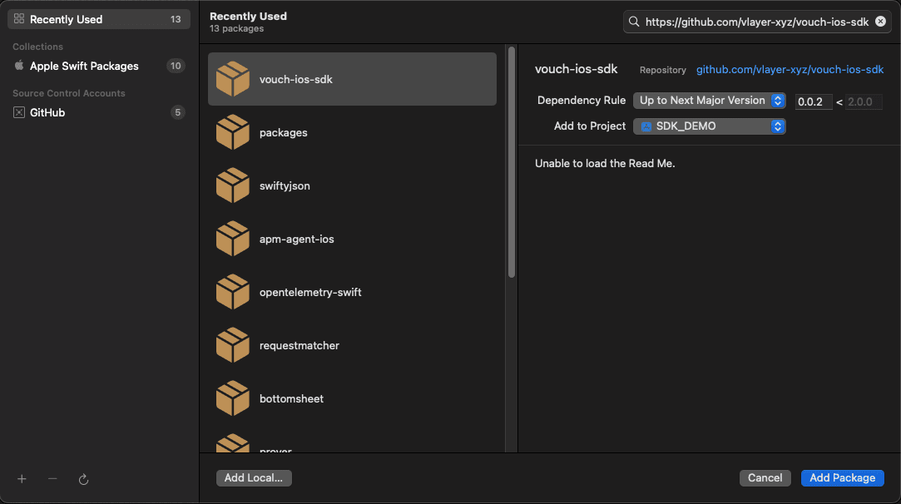Image resolution: width=901 pixels, height=504 pixels.
Task: Open the Add to Project SDK_DEMO dropdown
Action: tap(709, 126)
